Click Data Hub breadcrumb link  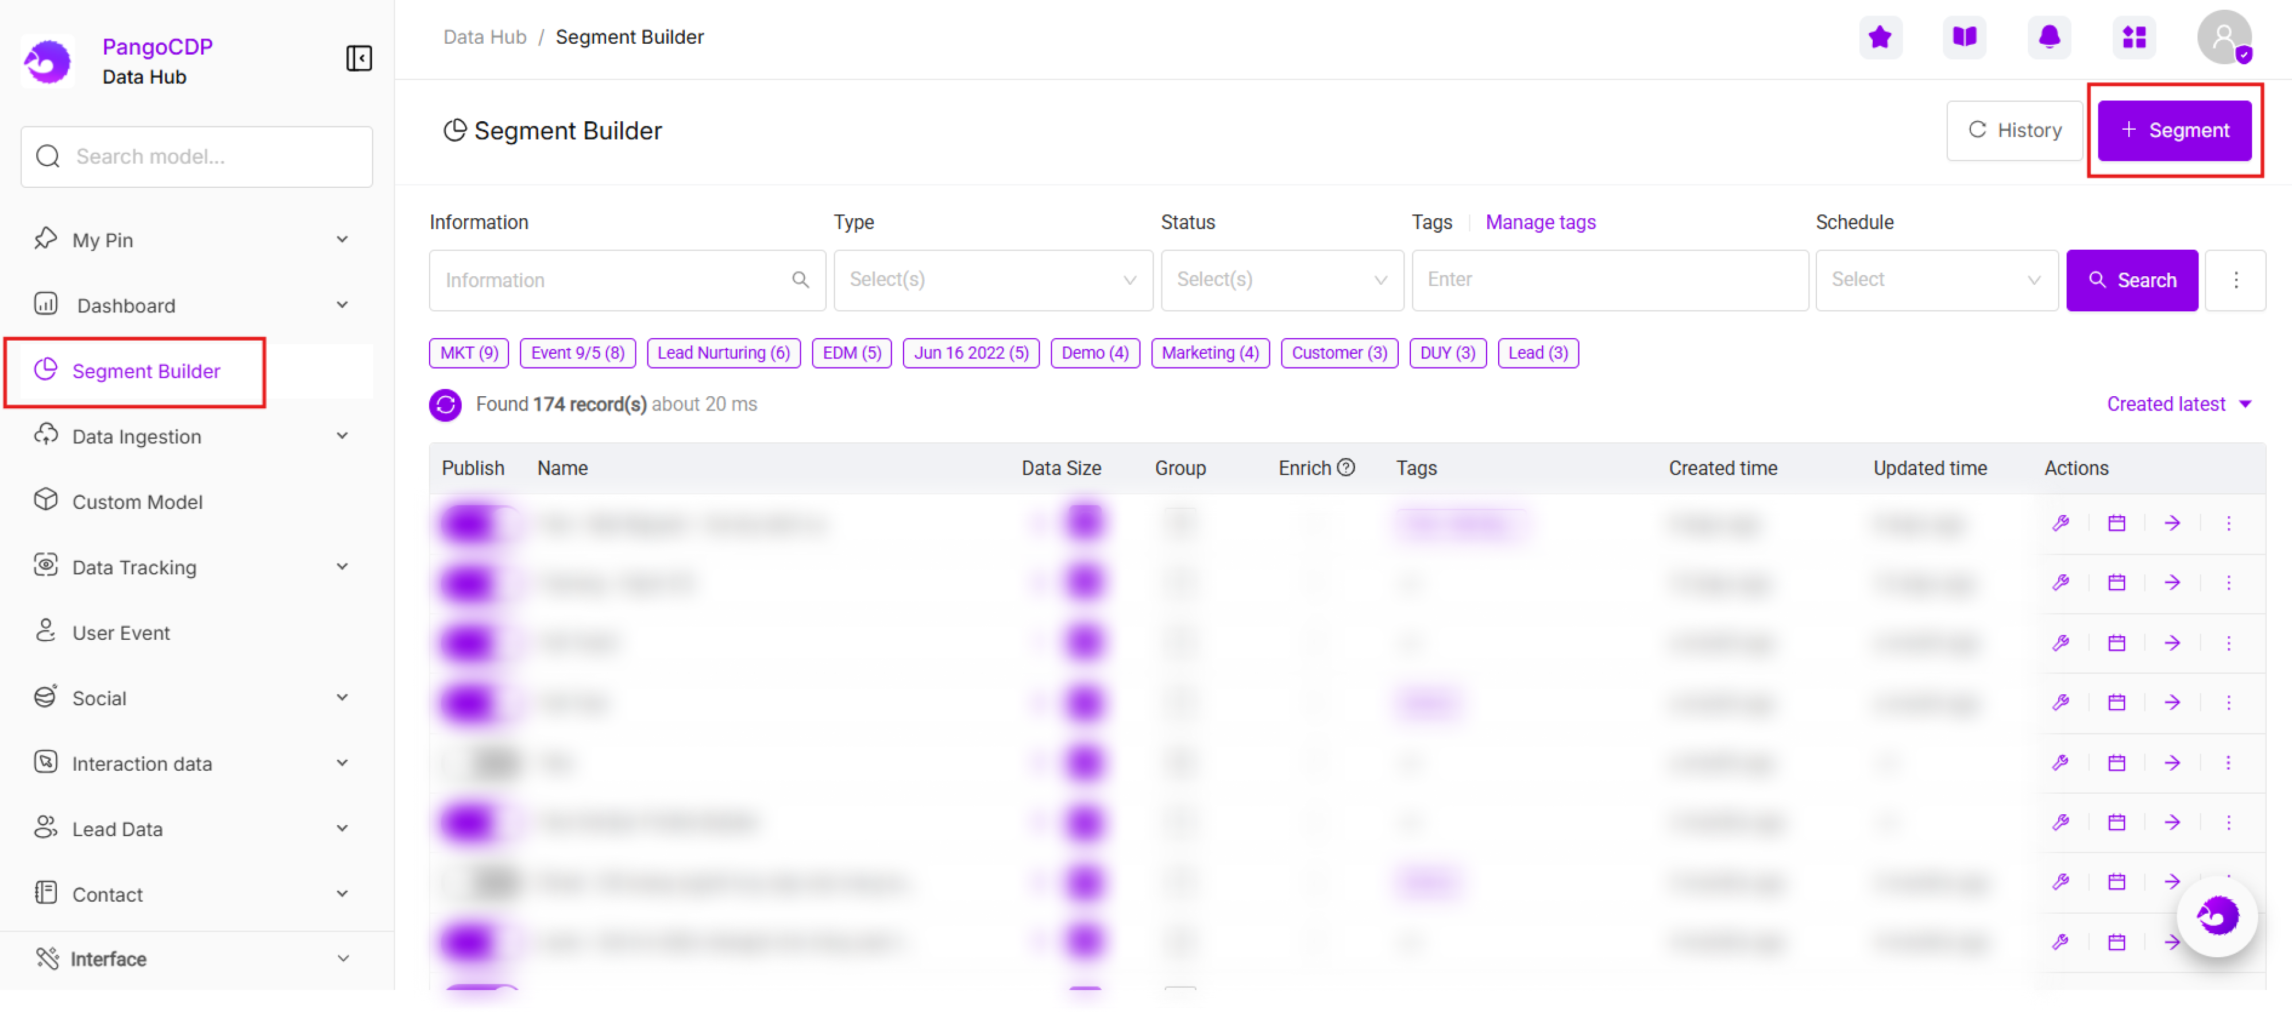(x=485, y=37)
